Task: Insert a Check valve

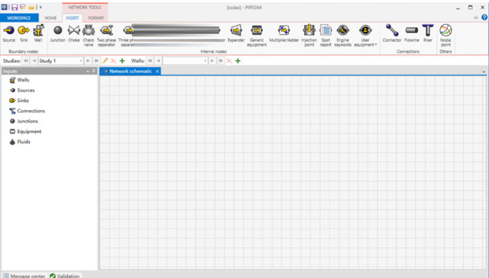Action: [x=88, y=34]
